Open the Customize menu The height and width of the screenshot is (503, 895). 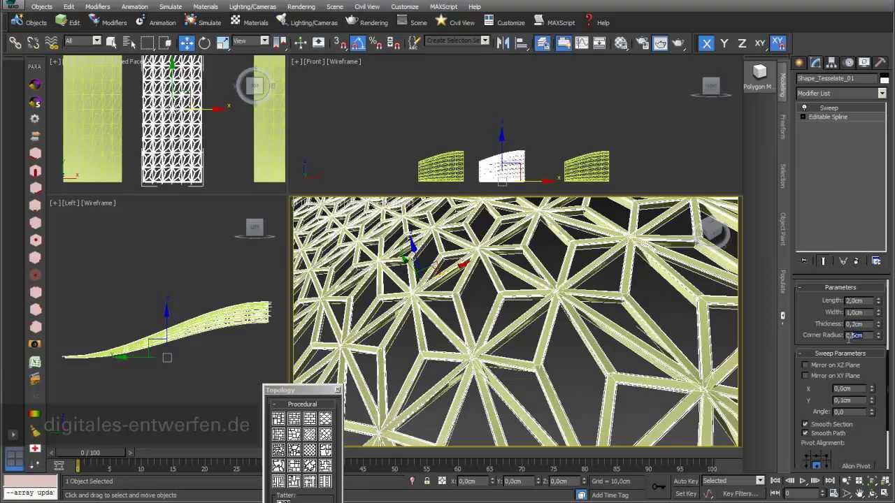point(404,6)
